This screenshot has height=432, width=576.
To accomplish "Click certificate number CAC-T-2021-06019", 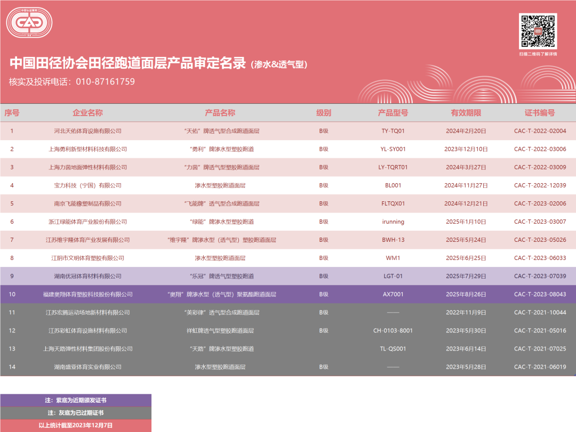I will [540, 367].
